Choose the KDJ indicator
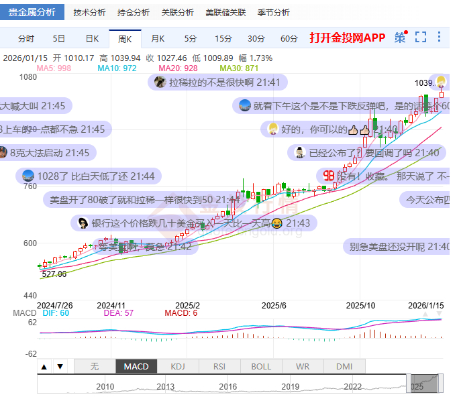The width and height of the screenshot is (459, 401). [x=178, y=367]
